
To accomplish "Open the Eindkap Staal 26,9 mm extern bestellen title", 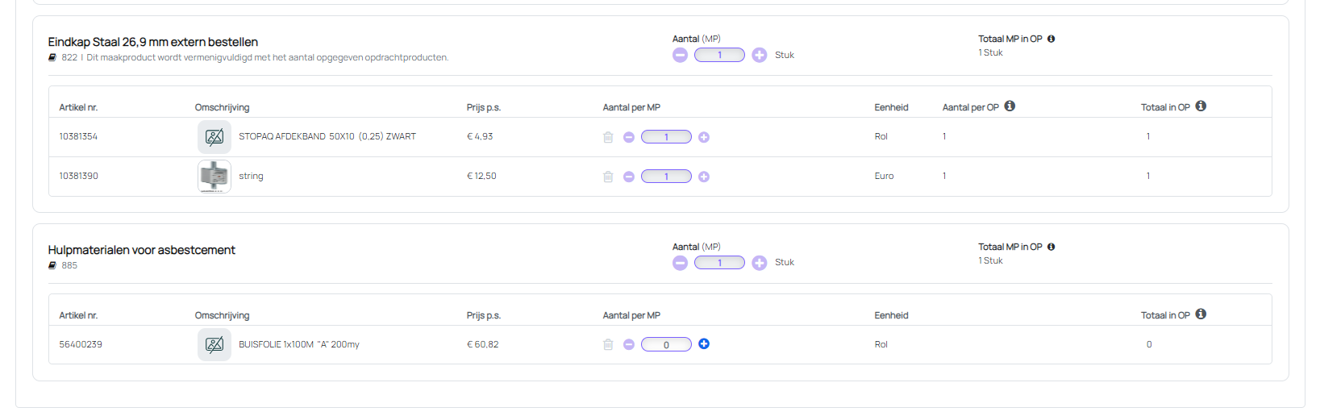I will (153, 42).
